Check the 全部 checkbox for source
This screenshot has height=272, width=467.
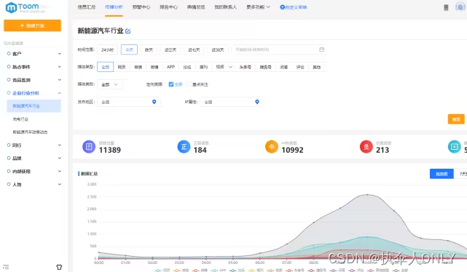tap(171, 84)
